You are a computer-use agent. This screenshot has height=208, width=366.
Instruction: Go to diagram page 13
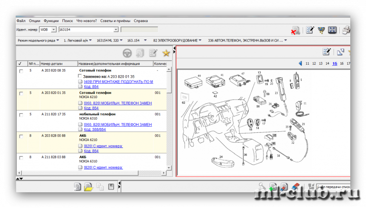pos(320,63)
